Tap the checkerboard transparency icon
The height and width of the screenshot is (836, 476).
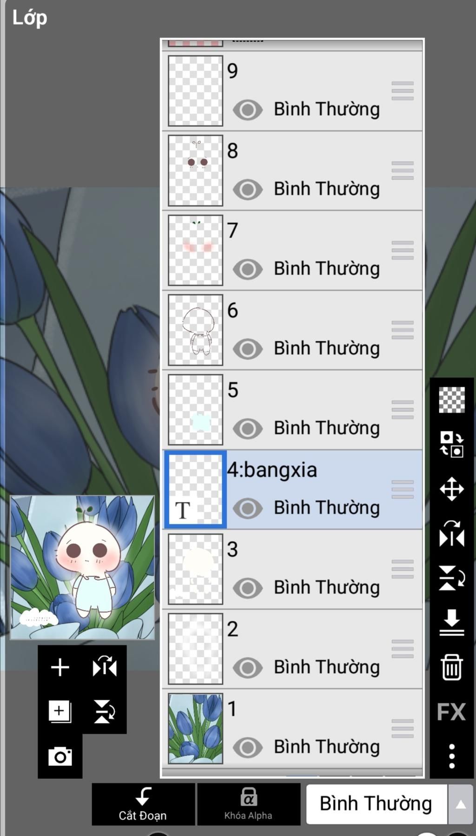[x=451, y=400]
